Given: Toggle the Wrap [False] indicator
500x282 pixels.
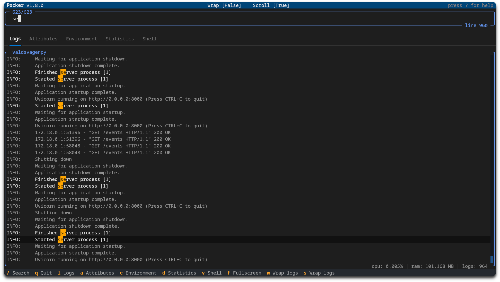Looking at the screenshot, I should point(224,5).
